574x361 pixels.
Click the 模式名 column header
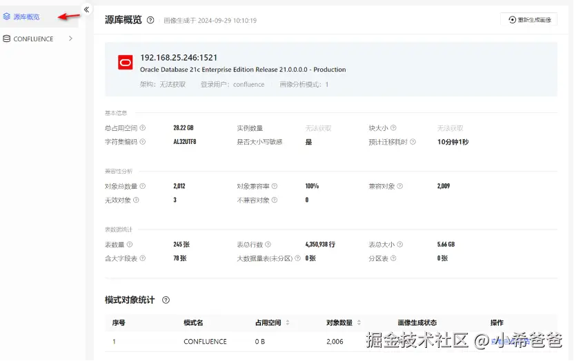(193, 322)
